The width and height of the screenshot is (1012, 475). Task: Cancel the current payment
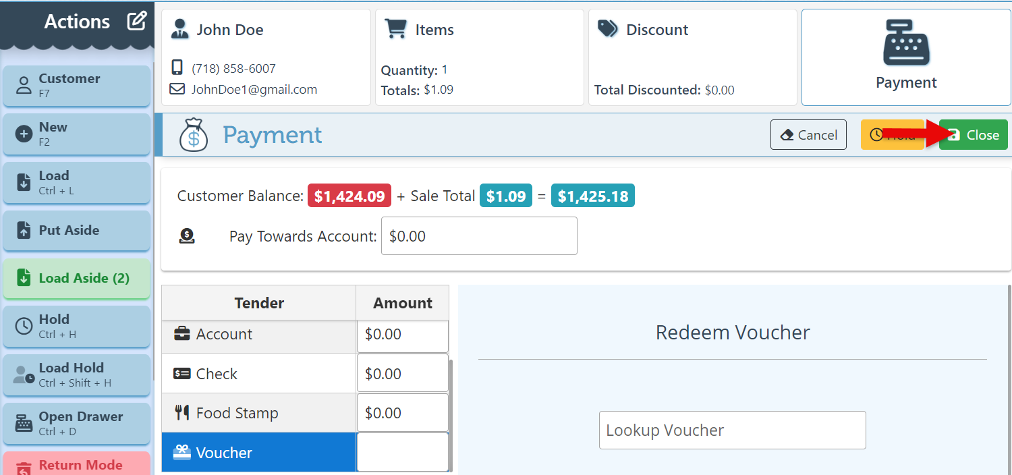pyautogui.click(x=808, y=135)
